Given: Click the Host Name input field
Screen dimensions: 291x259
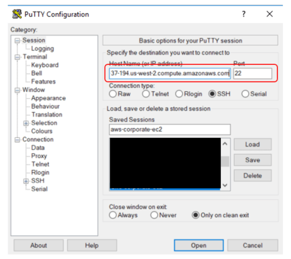Looking at the screenshot, I should pos(170,74).
